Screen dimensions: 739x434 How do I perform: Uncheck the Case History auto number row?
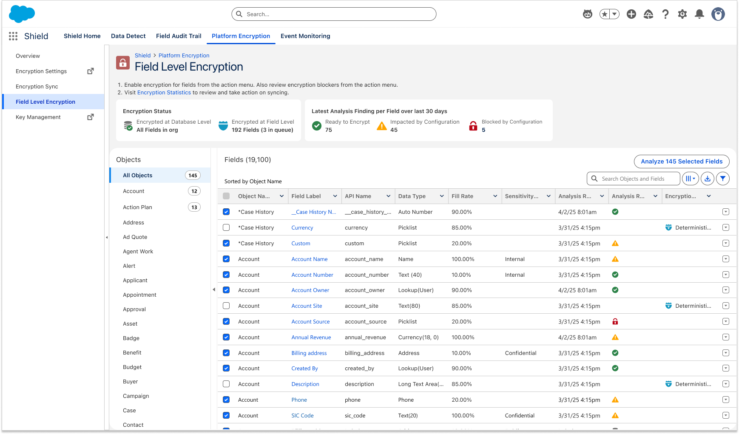226,212
